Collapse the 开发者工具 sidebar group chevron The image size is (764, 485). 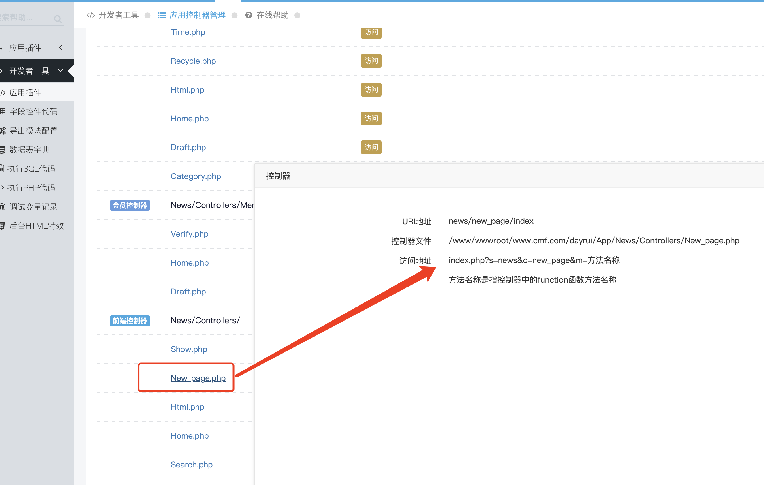60,71
